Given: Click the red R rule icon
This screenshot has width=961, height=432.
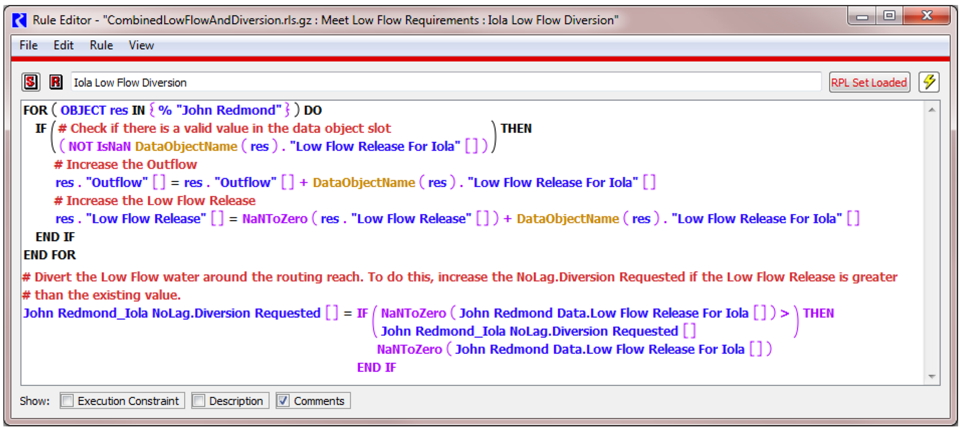Looking at the screenshot, I should 56,82.
